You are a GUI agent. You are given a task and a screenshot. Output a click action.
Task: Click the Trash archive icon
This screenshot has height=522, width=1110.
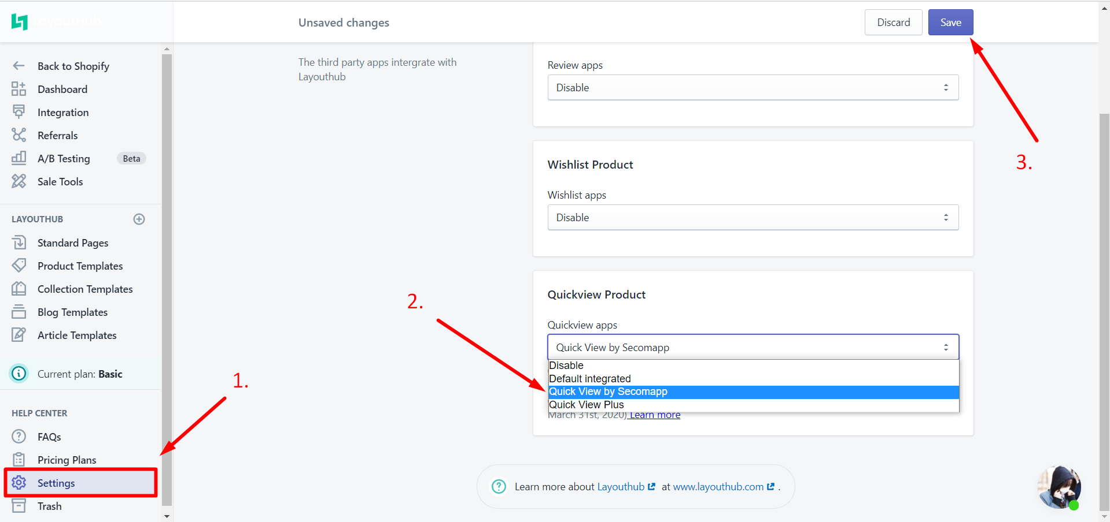[19, 506]
